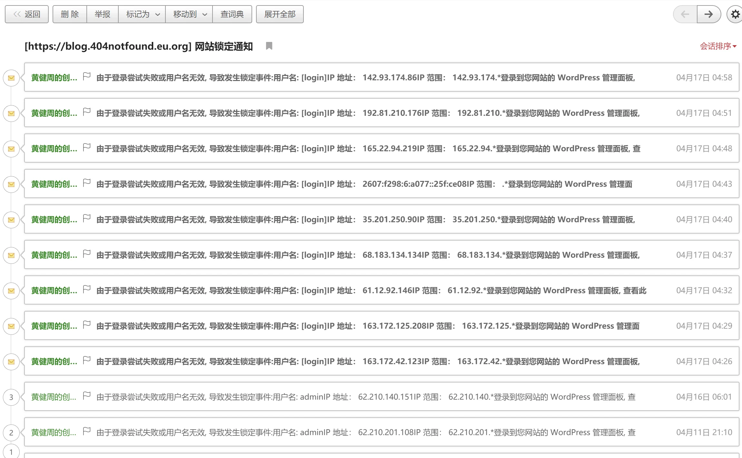Toggle flag on the 35.201.250.90 message
The height and width of the screenshot is (458, 742).
coord(86,218)
